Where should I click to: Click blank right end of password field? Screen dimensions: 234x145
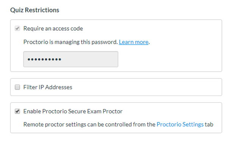[x=97, y=59]
